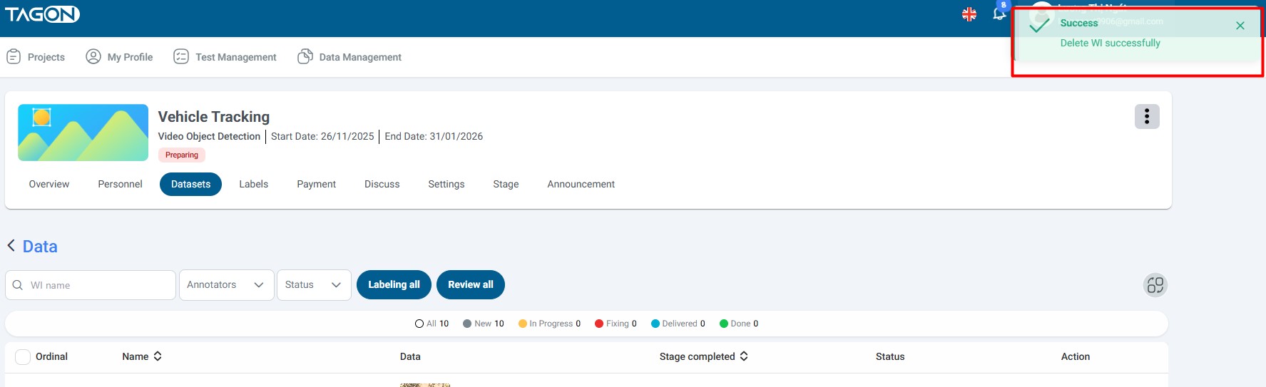The width and height of the screenshot is (1266, 387).
Task: Switch to the Labels tab
Action: pyautogui.click(x=253, y=184)
